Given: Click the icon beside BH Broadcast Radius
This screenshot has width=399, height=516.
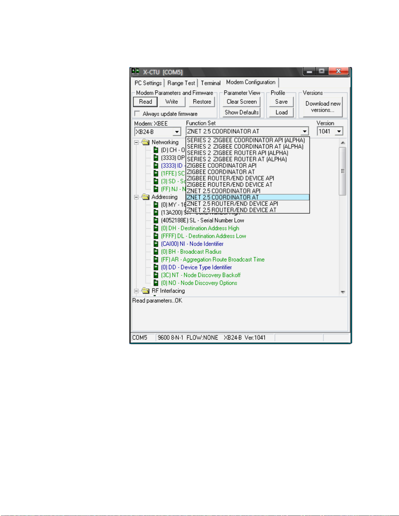Looking at the screenshot, I should coord(156,252).
